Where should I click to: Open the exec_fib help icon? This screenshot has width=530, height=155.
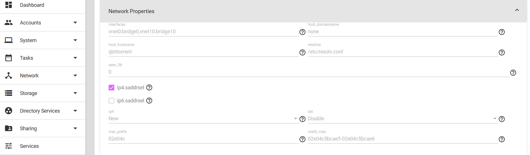click(513, 73)
